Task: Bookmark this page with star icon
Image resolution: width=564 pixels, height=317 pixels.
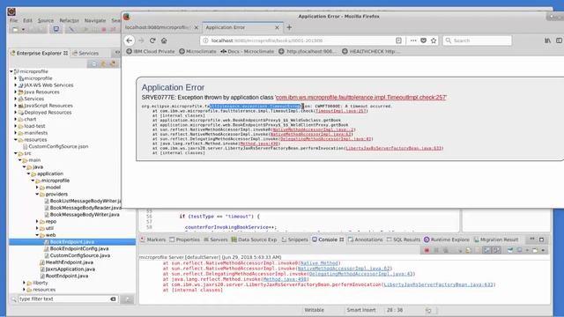Action: pyautogui.click(x=434, y=41)
